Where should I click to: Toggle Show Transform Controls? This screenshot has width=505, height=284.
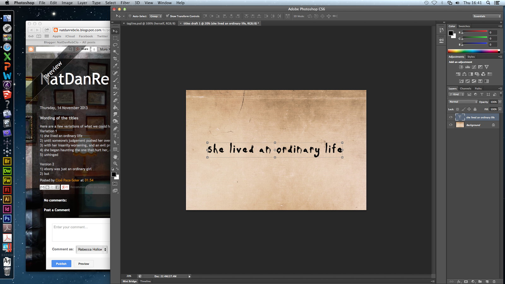click(x=168, y=16)
